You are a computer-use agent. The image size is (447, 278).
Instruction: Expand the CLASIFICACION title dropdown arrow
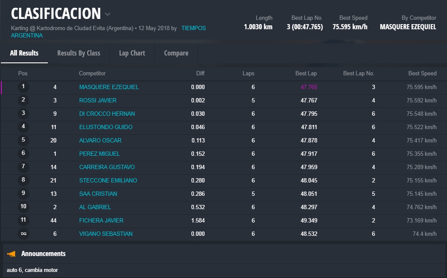click(x=107, y=14)
